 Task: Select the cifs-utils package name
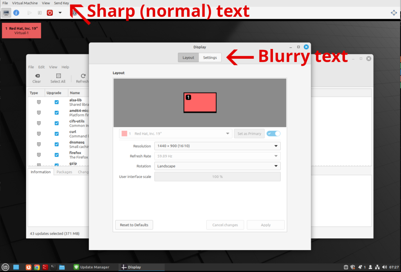77,121
